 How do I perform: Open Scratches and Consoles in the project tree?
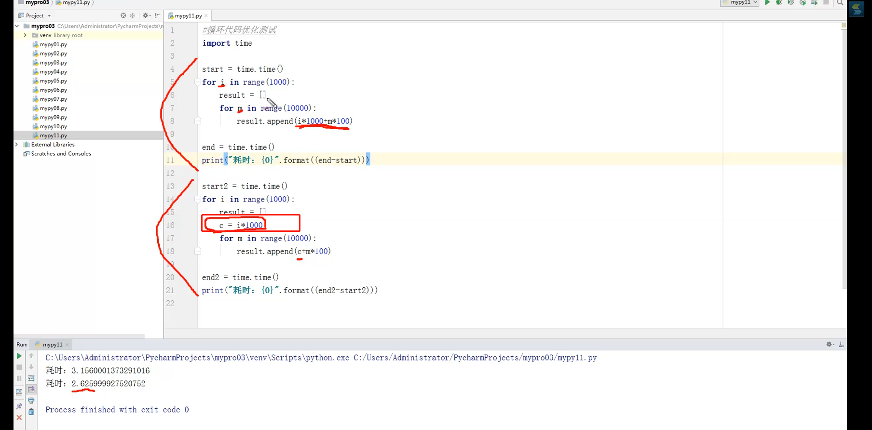(x=61, y=154)
